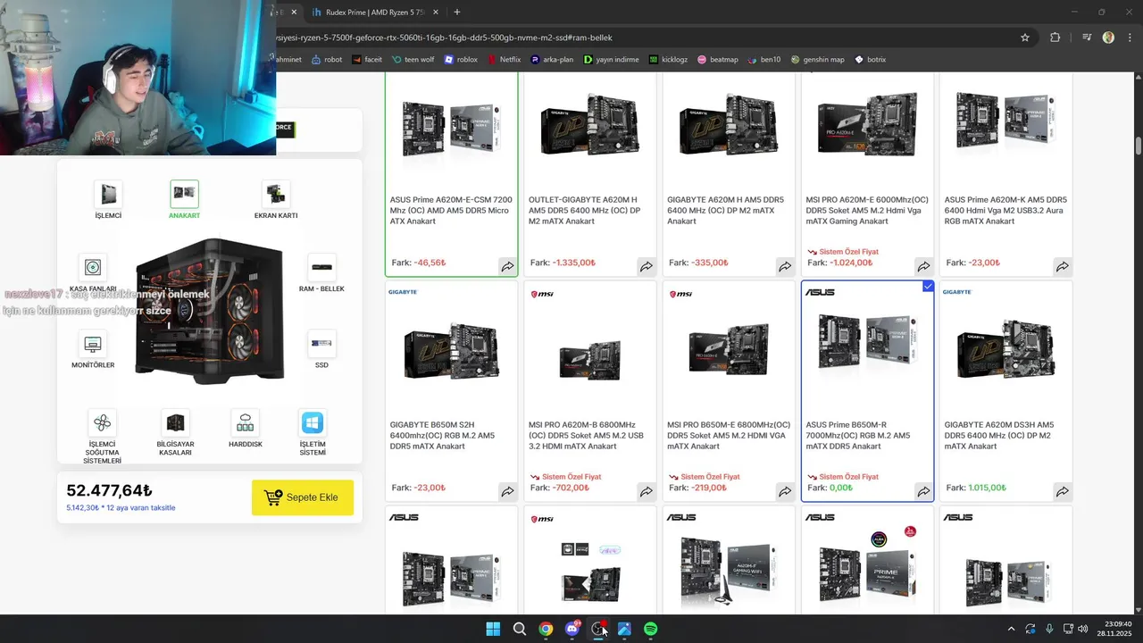Share the GIGABYTE A620M H AM5 motherboard
The height and width of the screenshot is (643, 1143).
click(x=785, y=266)
